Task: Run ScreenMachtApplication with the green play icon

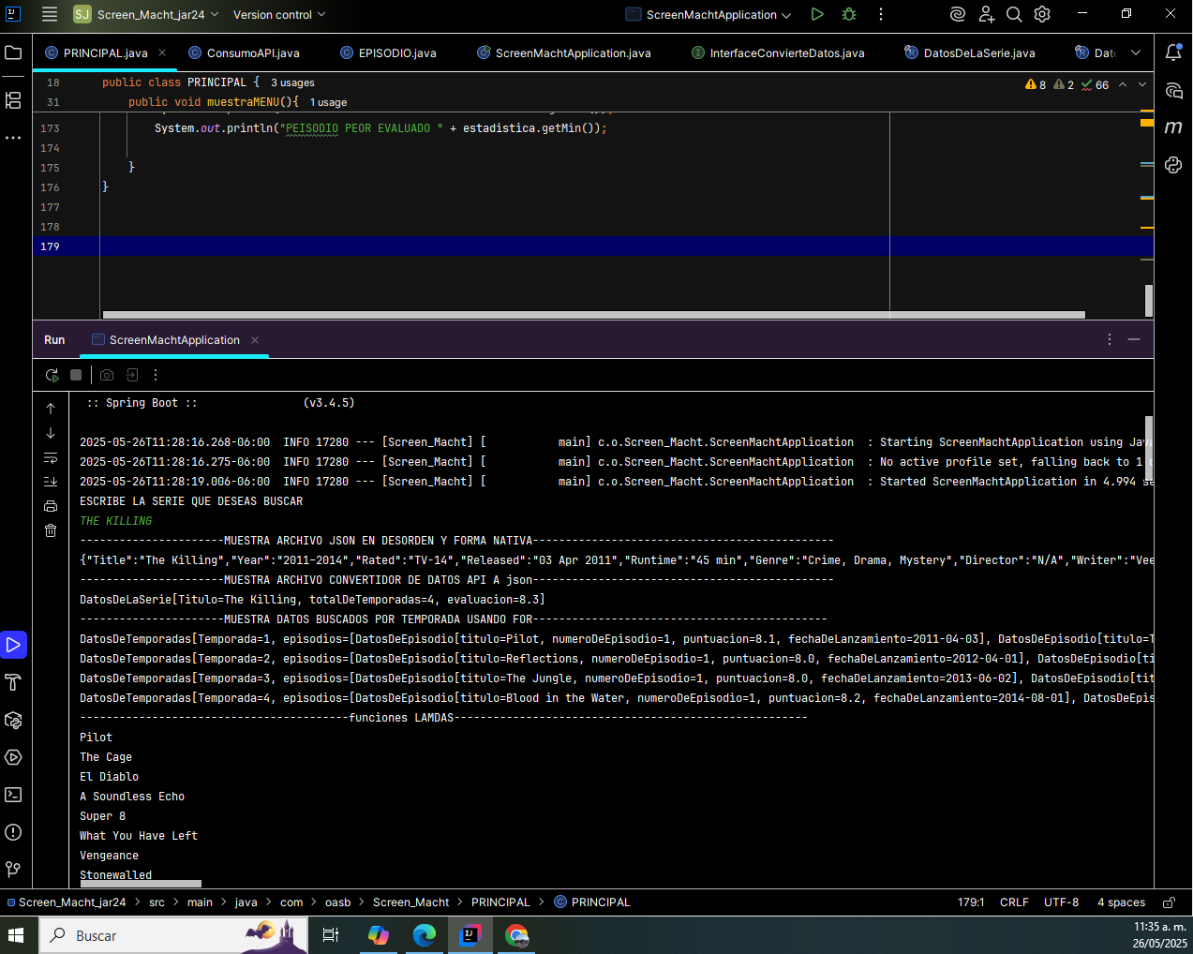Action: click(x=817, y=14)
